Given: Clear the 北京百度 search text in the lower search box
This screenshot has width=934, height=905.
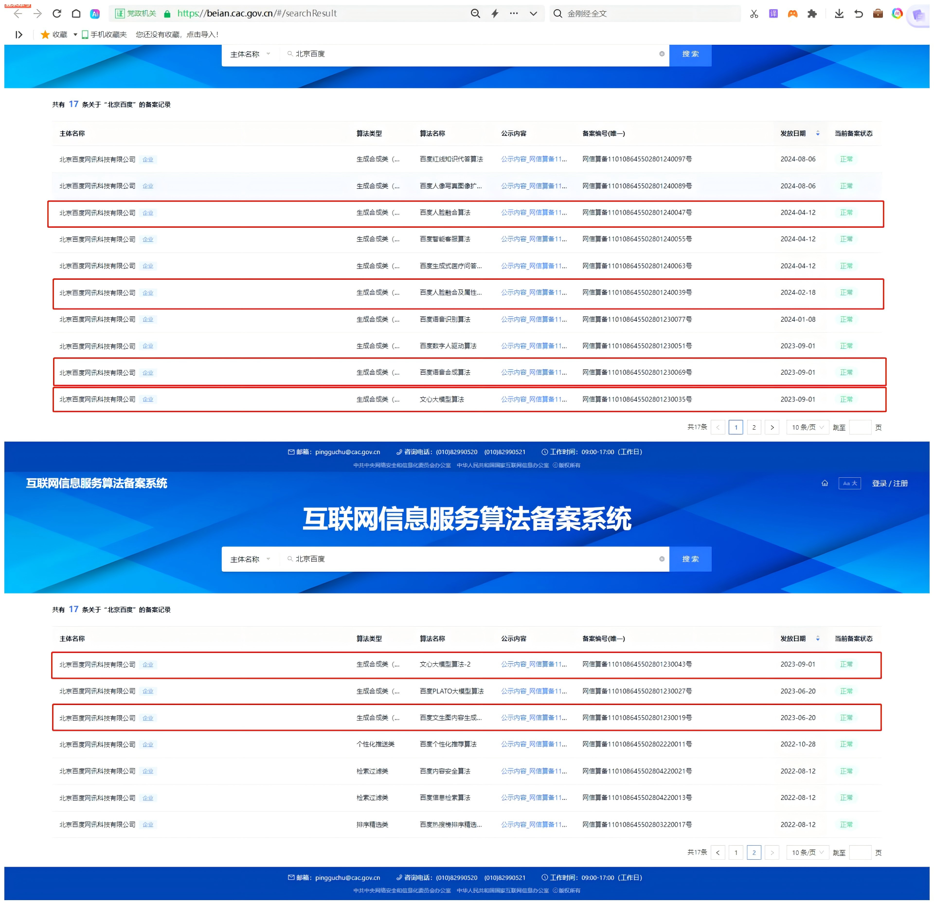Looking at the screenshot, I should coord(662,559).
